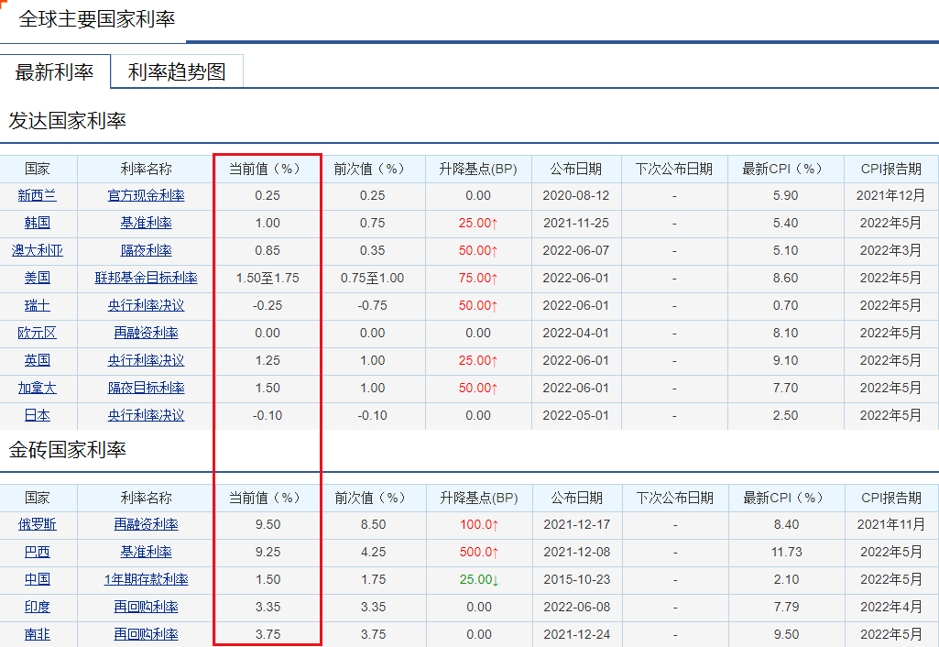Select the 2020-08-12 publish date
This screenshot has height=647, width=939.
(576, 195)
